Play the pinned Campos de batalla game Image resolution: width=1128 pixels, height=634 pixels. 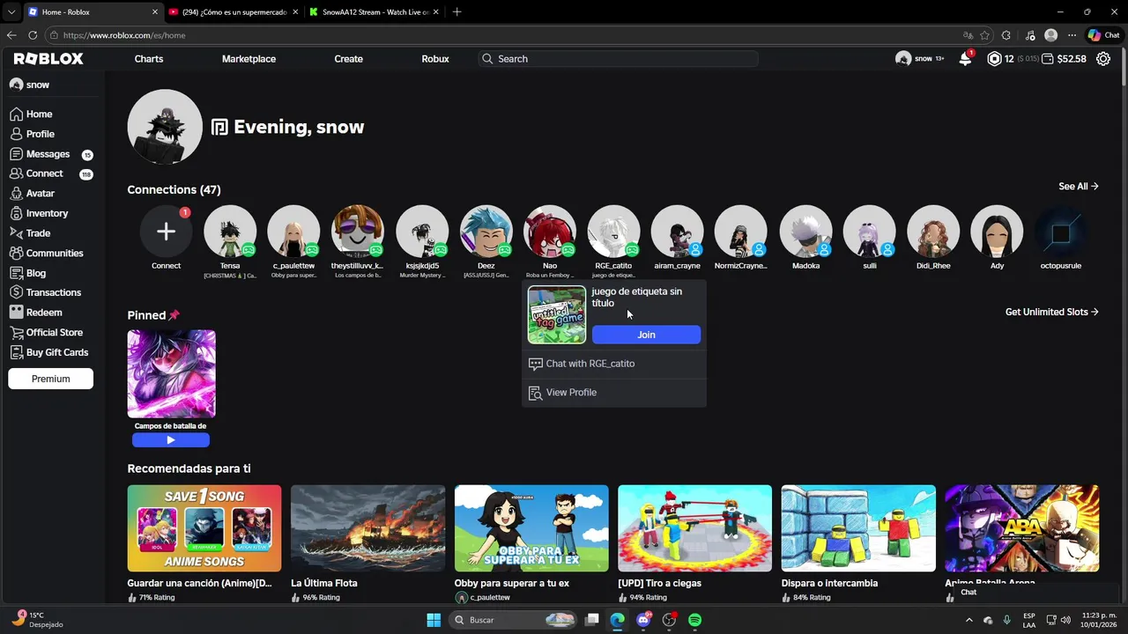coord(171,440)
